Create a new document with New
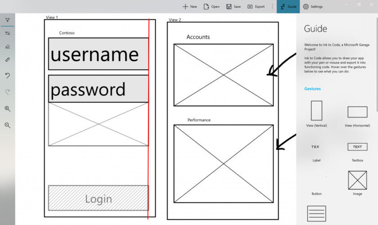Viewport: 378px width, 225px height. (x=189, y=7)
